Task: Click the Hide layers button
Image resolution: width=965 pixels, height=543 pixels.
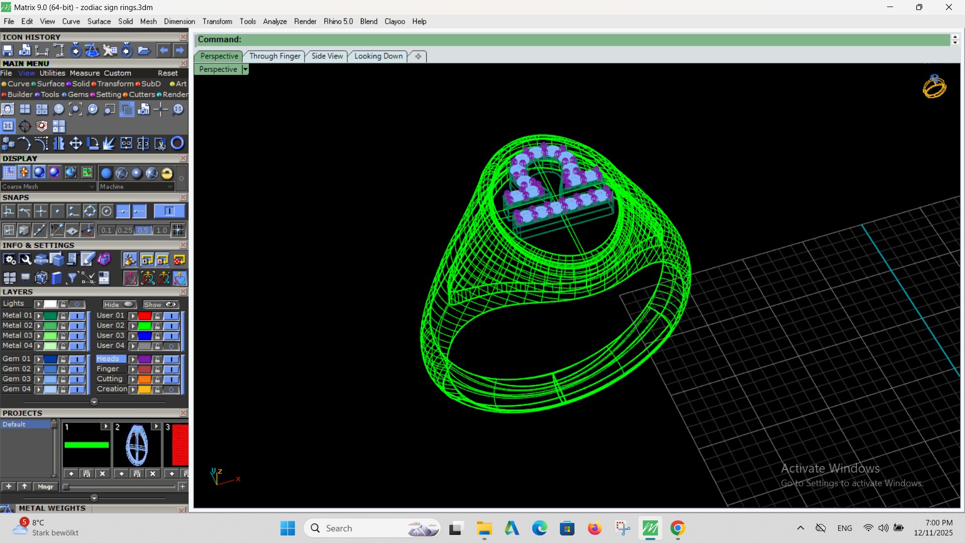Action: [119, 305]
